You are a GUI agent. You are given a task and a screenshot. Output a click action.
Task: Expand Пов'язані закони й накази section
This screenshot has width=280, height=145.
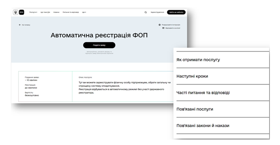(x=223, y=126)
